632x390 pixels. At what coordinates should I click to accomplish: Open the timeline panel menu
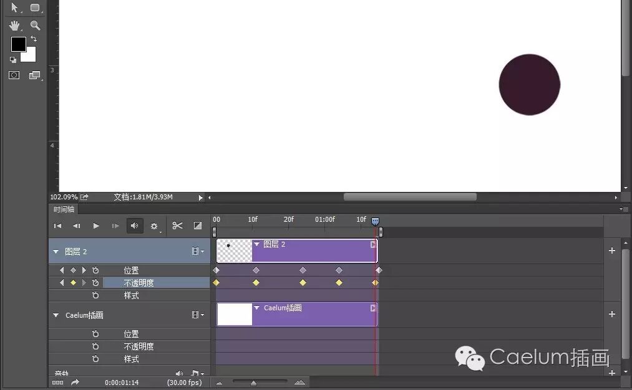625,210
